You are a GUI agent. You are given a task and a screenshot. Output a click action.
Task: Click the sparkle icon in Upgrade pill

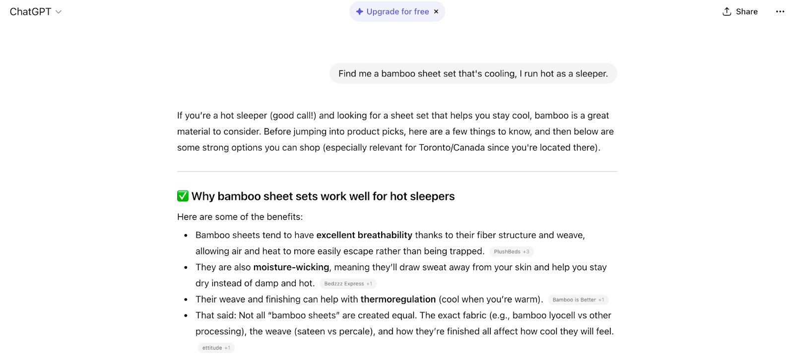pyautogui.click(x=359, y=11)
